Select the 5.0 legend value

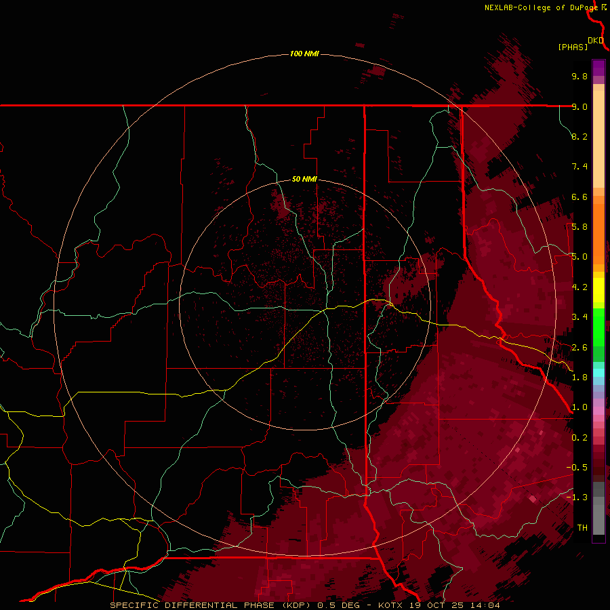coord(579,257)
